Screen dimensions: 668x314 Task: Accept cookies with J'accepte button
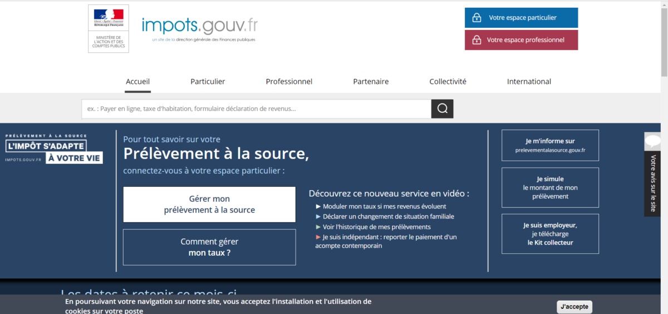(574, 307)
